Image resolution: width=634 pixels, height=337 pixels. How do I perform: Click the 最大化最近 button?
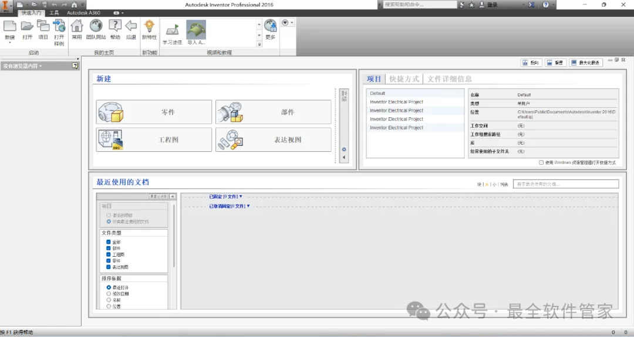[x=586, y=63]
